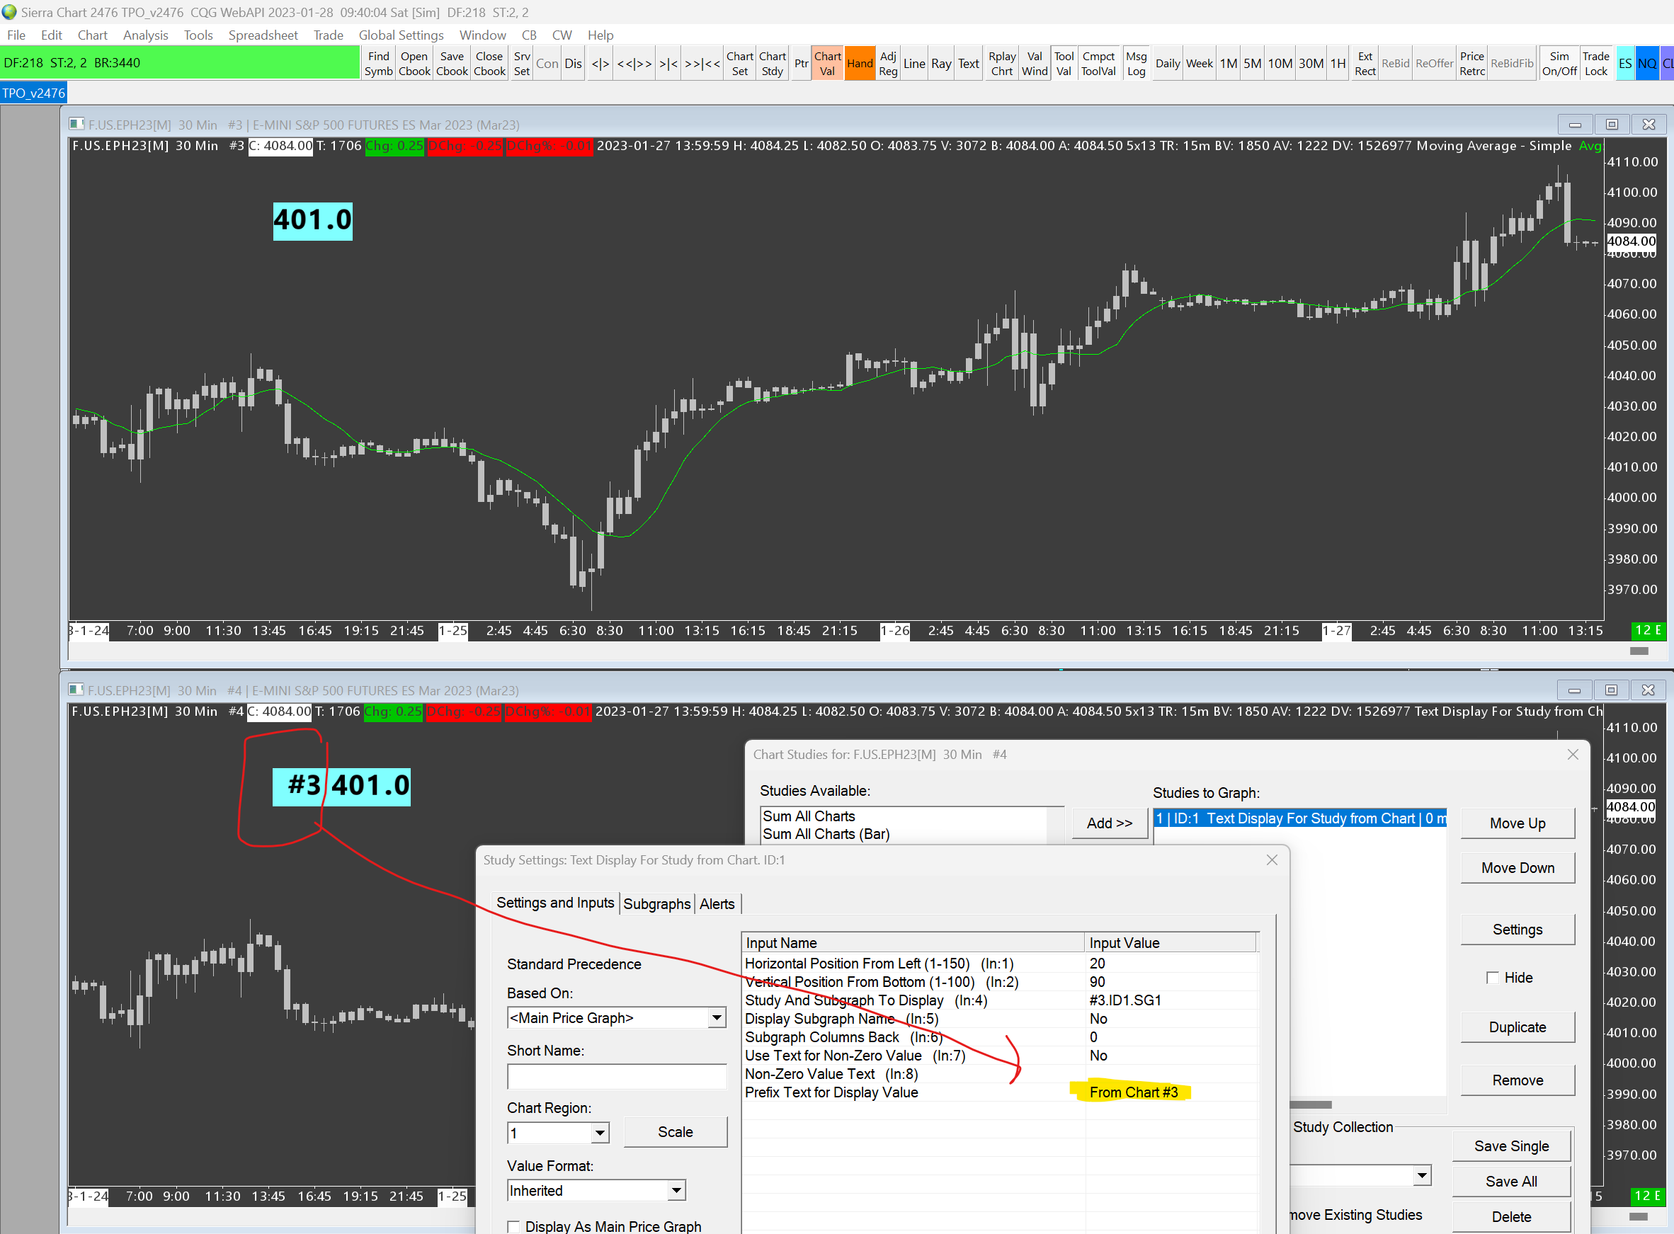Switch to the Subgraphs tab
1674x1234 pixels.
coord(656,904)
